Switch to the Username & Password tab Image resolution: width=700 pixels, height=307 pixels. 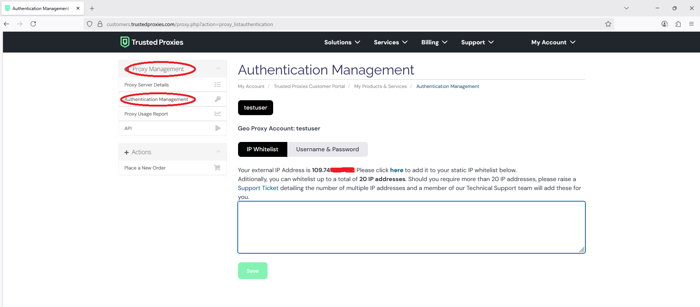328,149
